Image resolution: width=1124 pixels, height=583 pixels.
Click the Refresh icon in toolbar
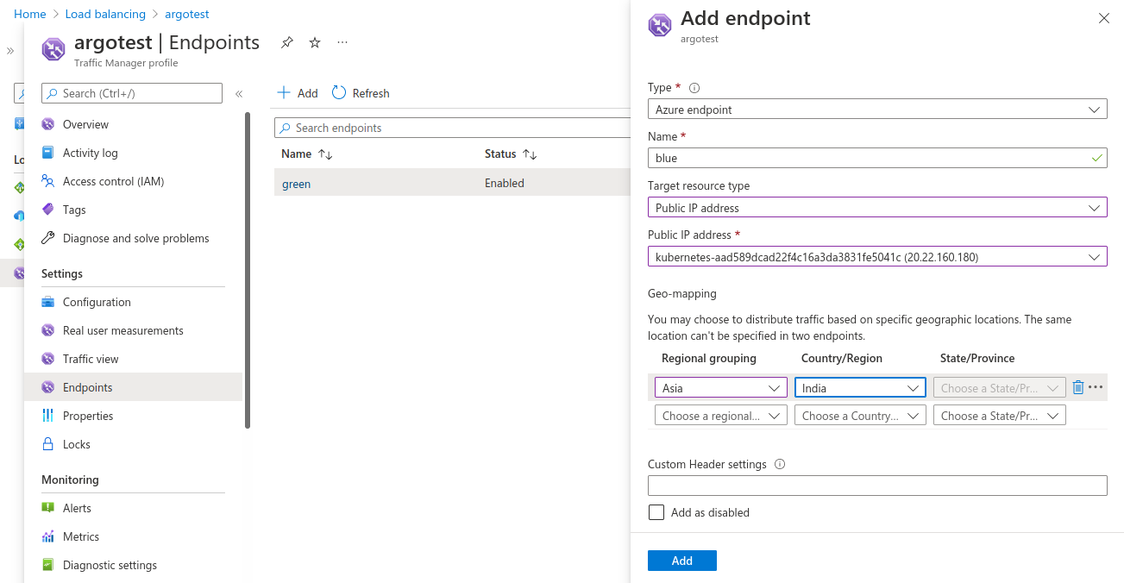pyautogui.click(x=339, y=92)
